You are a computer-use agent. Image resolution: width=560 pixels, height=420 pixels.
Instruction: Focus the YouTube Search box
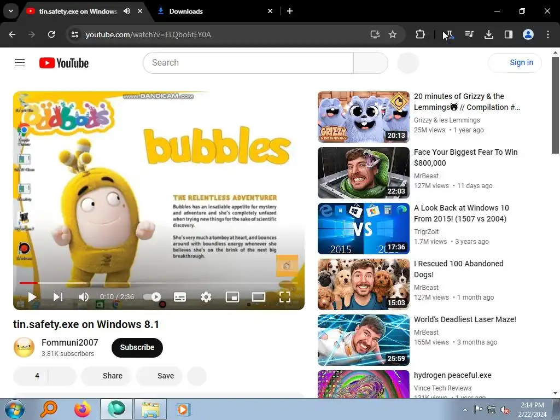248,63
